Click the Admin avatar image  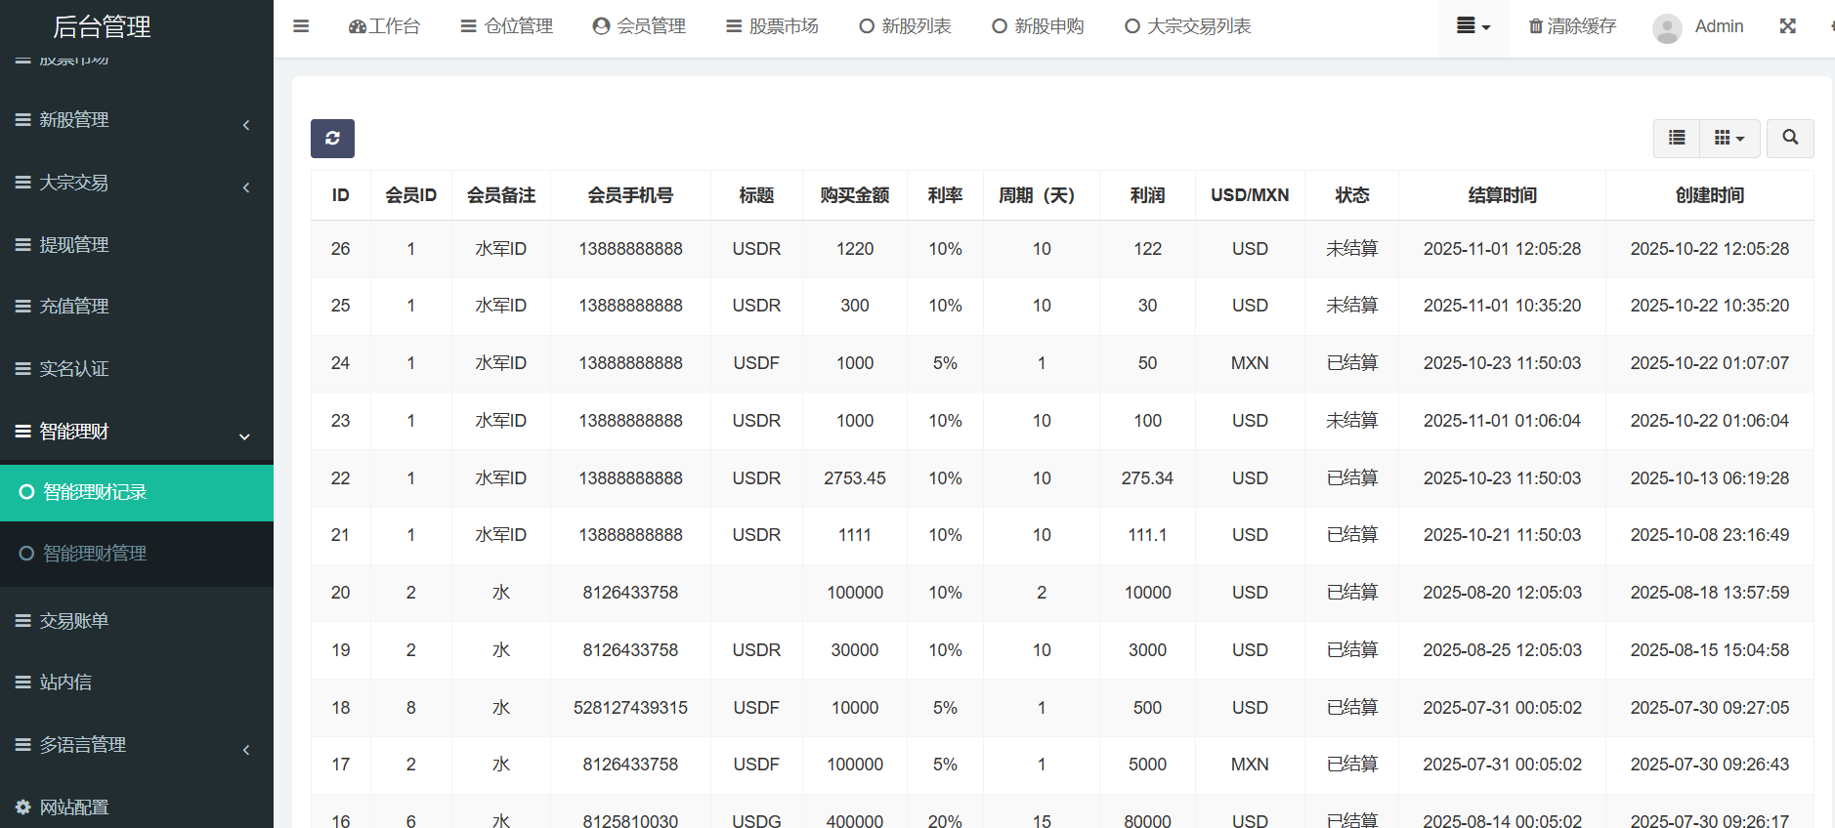tap(1667, 27)
